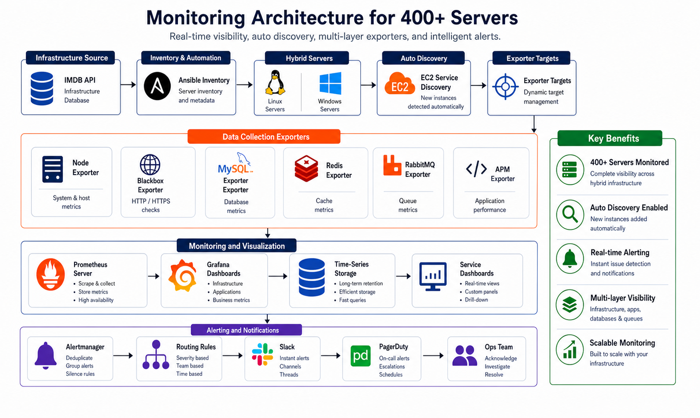
Task: Click the Node Exporter server icon
Action: [x=53, y=169]
